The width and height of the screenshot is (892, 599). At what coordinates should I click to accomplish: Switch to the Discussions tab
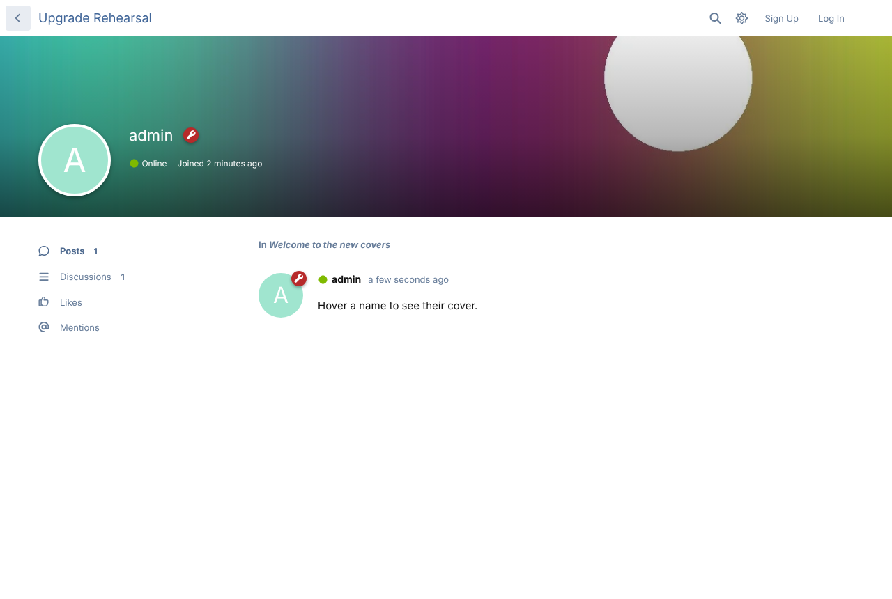pos(82,277)
